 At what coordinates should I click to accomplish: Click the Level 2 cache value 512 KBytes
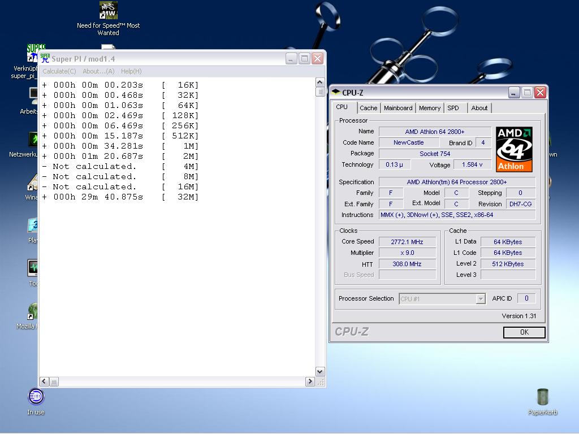[508, 264]
